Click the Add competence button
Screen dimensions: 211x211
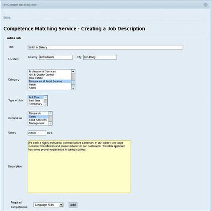coord(73,205)
